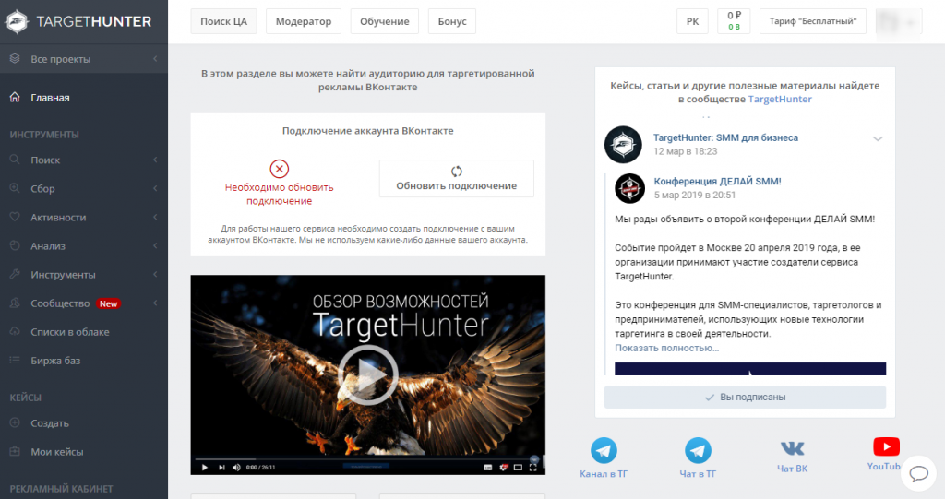
Task: Click the Инструменты wrench icon
Action: coord(15,274)
